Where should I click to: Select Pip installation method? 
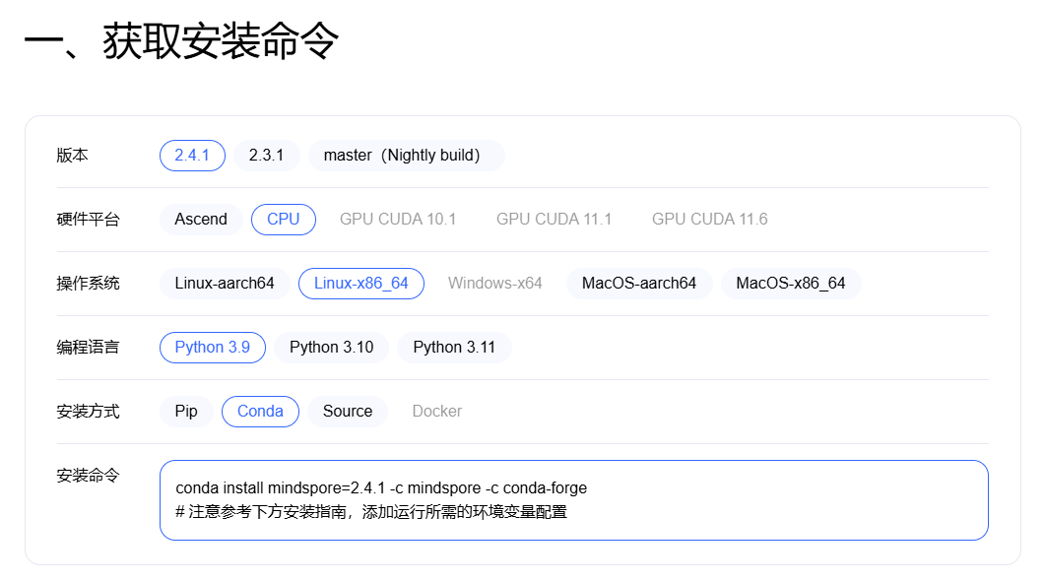186,411
